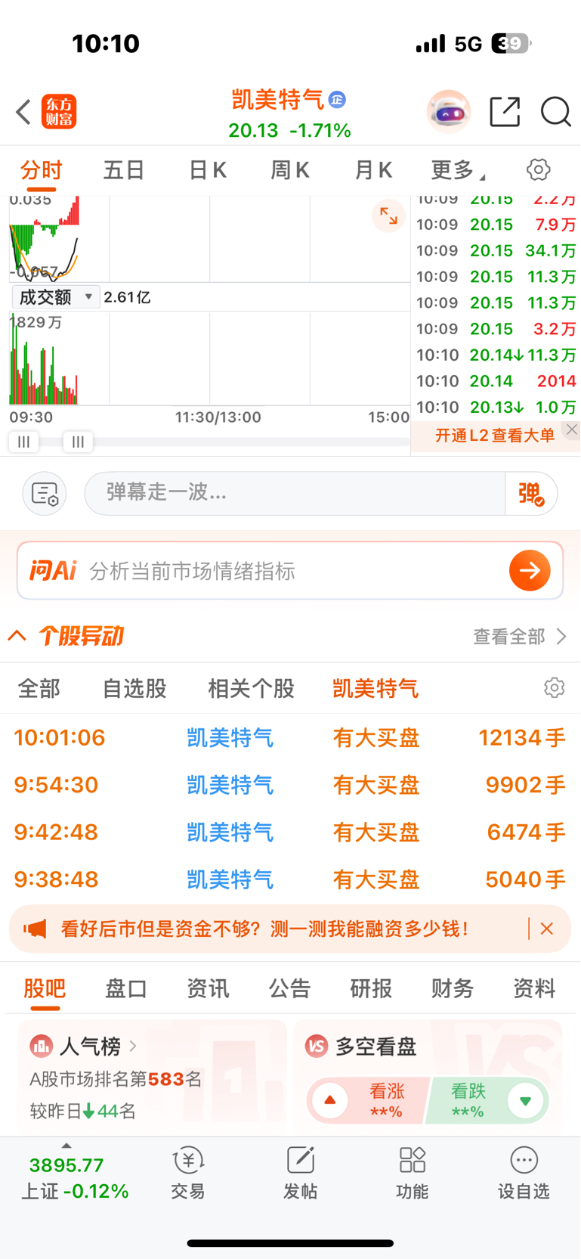Open the 研报 tab
The image size is (581, 1259).
point(371,988)
